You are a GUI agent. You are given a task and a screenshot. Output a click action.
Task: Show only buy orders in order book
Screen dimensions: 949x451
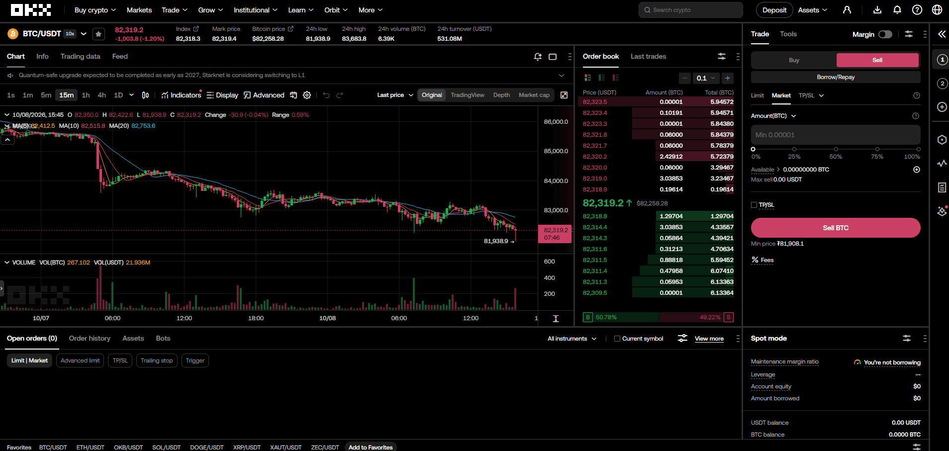(602, 78)
